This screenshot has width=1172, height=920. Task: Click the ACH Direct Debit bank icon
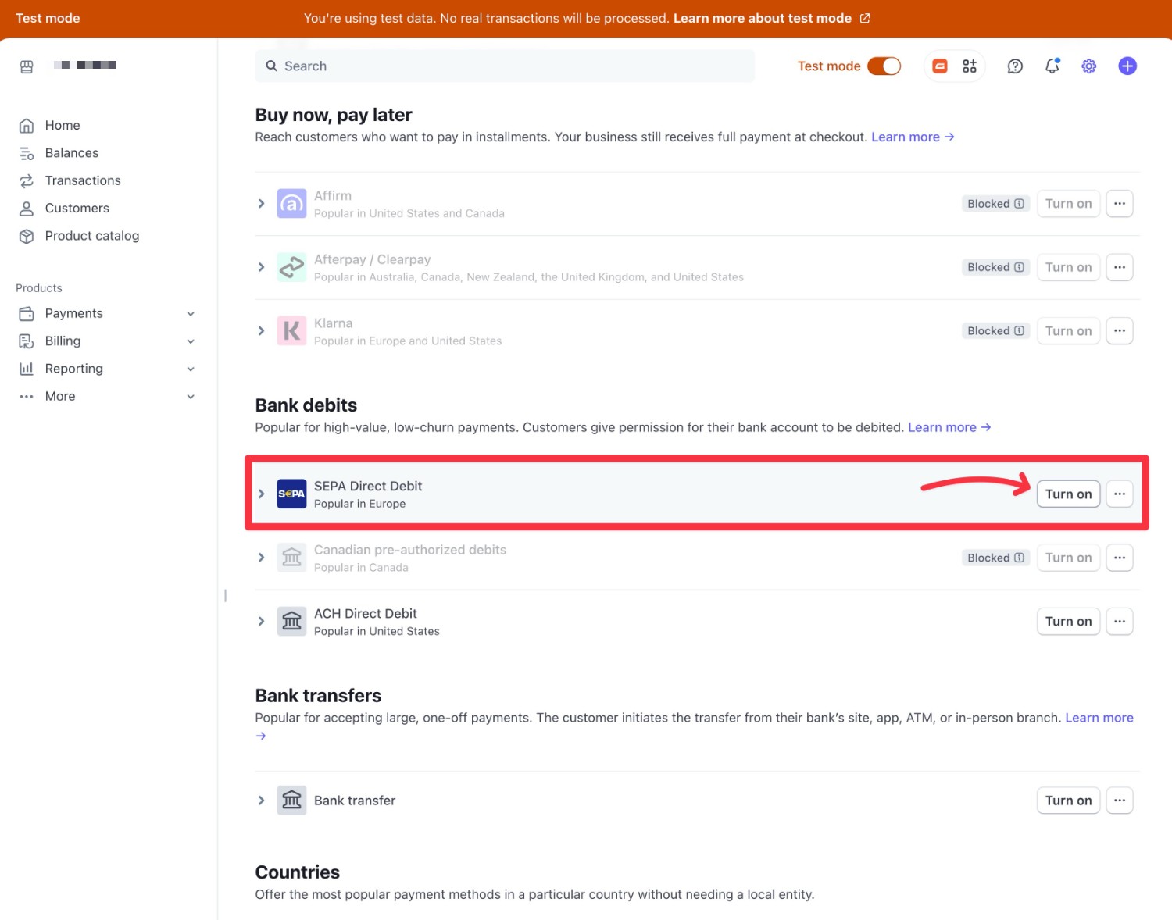[291, 622]
